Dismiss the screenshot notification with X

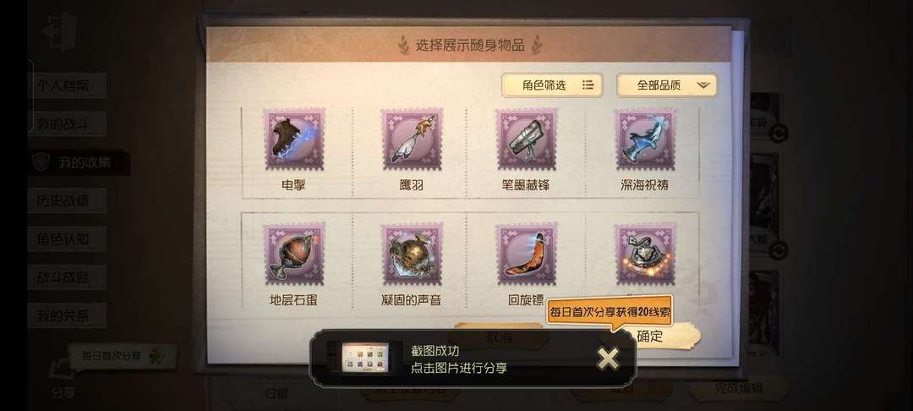(x=608, y=359)
